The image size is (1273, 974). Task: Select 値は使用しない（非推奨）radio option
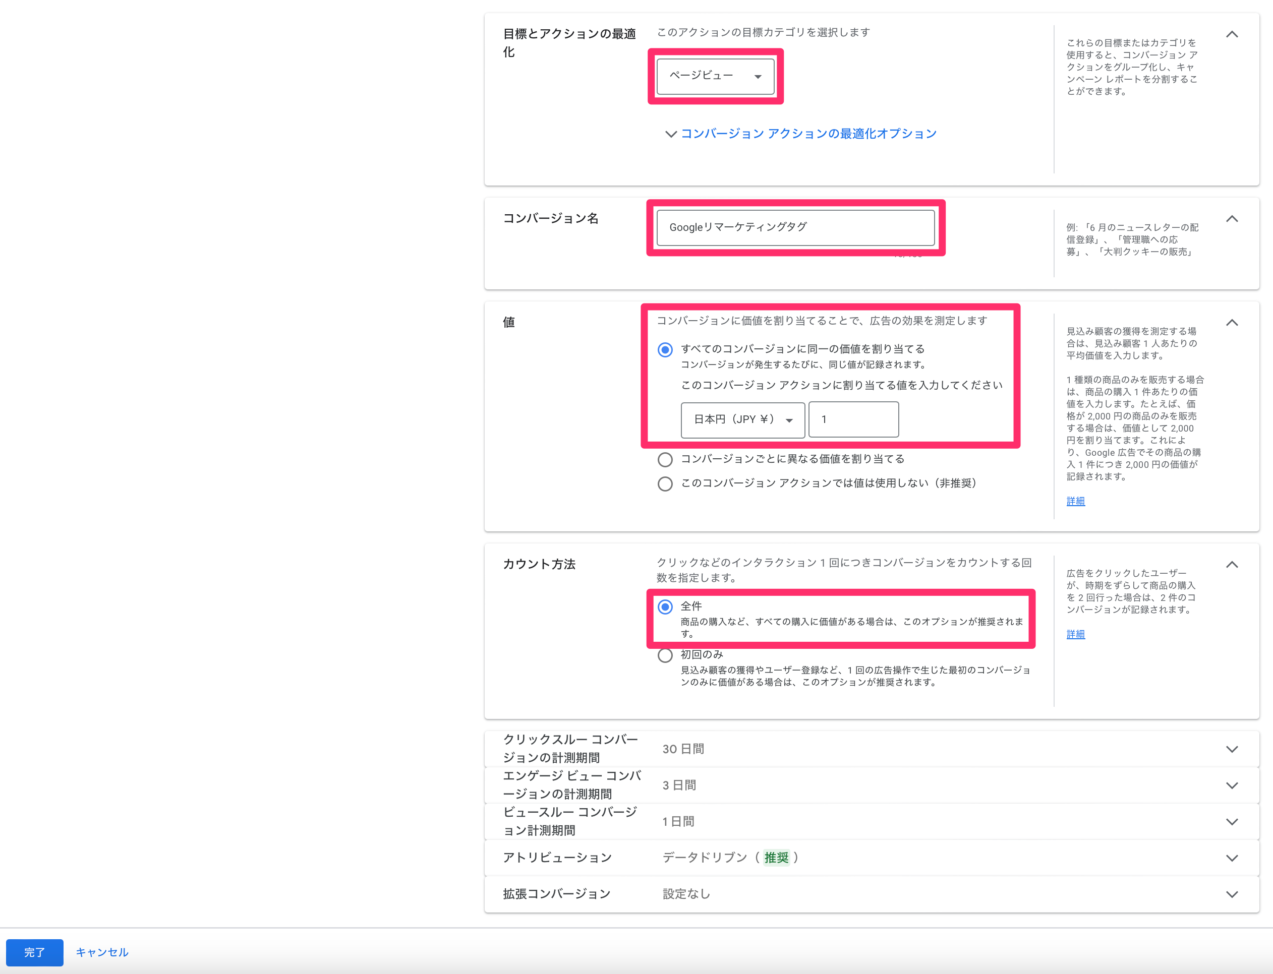(x=665, y=483)
